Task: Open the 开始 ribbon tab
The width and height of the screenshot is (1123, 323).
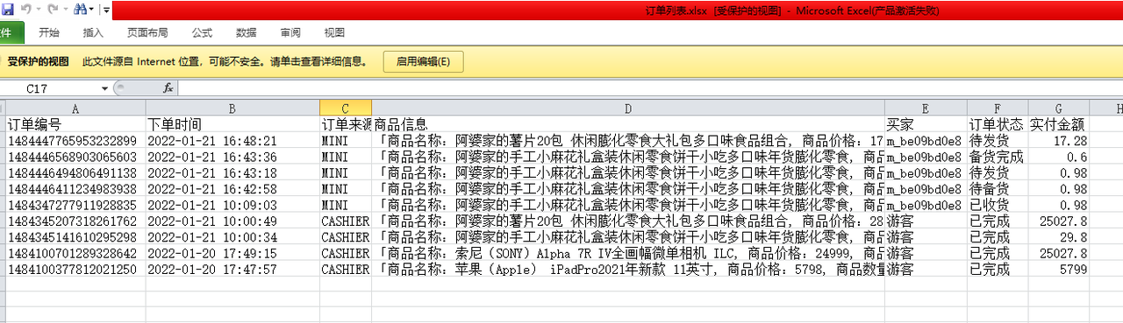Action: 49,32
